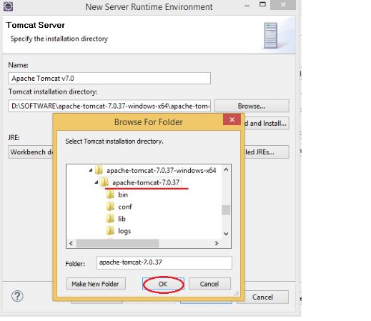This screenshot has width=371, height=321.
Task: Click Make New Folder button
Action: [96, 284]
